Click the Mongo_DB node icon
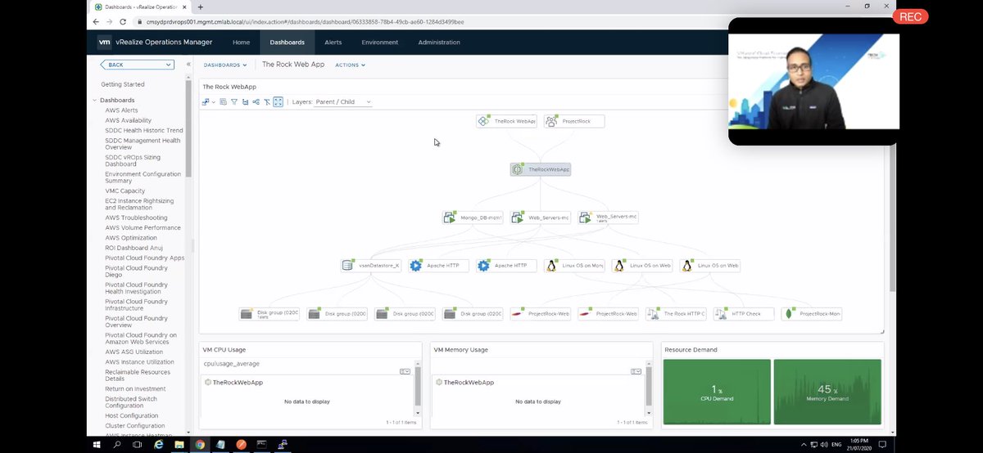The height and width of the screenshot is (453, 983). point(450,218)
